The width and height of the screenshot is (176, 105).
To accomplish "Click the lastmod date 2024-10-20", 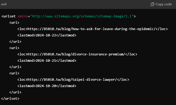I will click(46, 86).
